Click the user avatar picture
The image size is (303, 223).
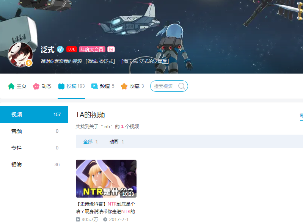(20, 55)
